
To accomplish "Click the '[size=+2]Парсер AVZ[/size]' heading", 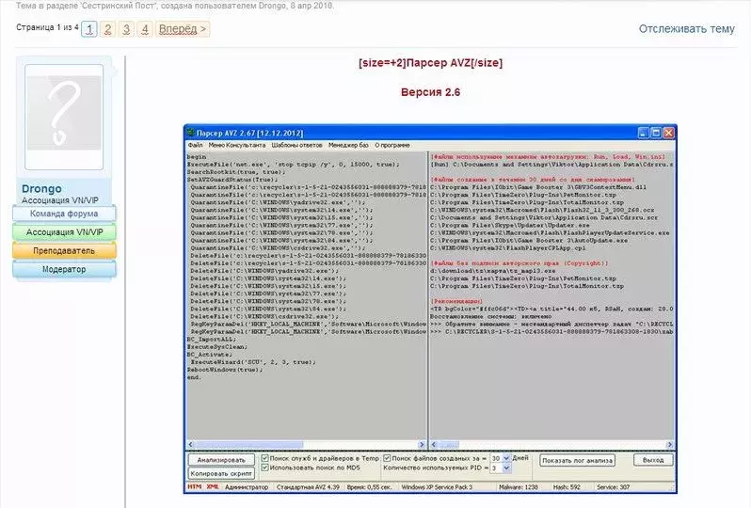I will 431,63.
